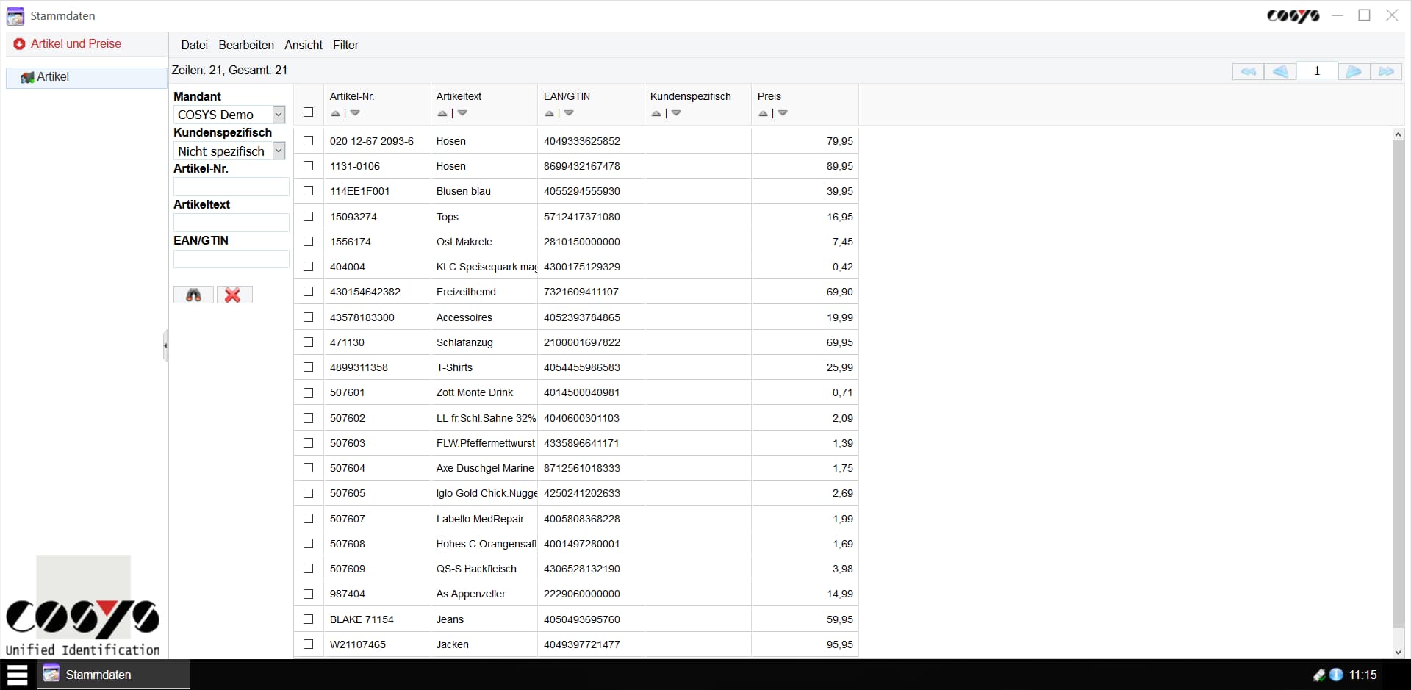Viewport: 1411px width, 690px height.
Task: Sort Preis column descending
Action: 783,113
